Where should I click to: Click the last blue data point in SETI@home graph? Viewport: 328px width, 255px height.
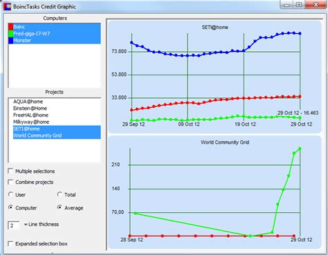[300, 34]
